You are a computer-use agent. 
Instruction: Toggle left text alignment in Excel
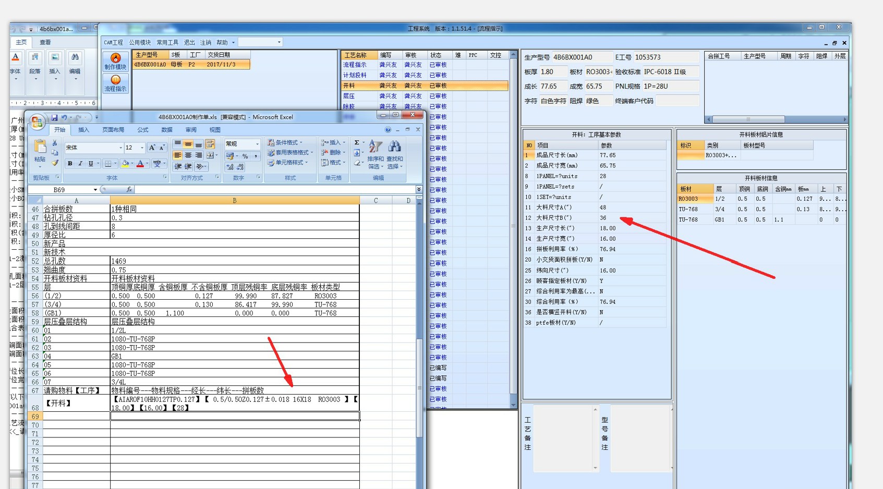pos(177,155)
